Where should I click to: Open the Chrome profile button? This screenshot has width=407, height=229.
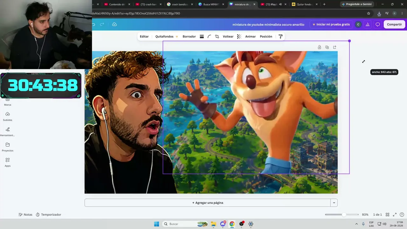394,13
